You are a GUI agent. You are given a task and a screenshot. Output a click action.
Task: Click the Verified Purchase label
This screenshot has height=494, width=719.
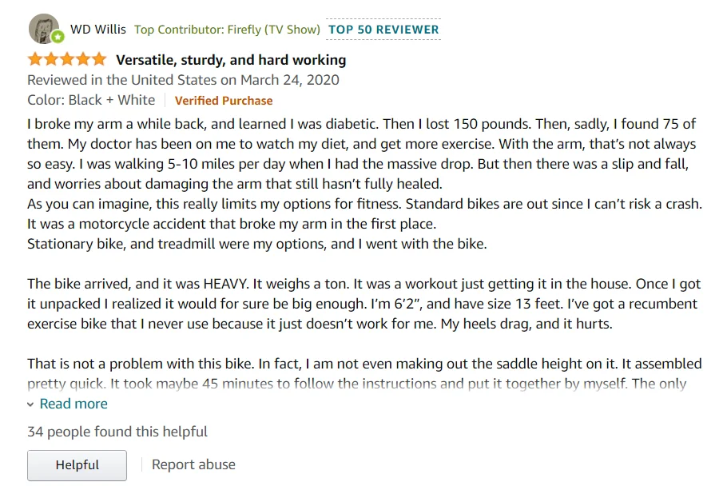(224, 101)
